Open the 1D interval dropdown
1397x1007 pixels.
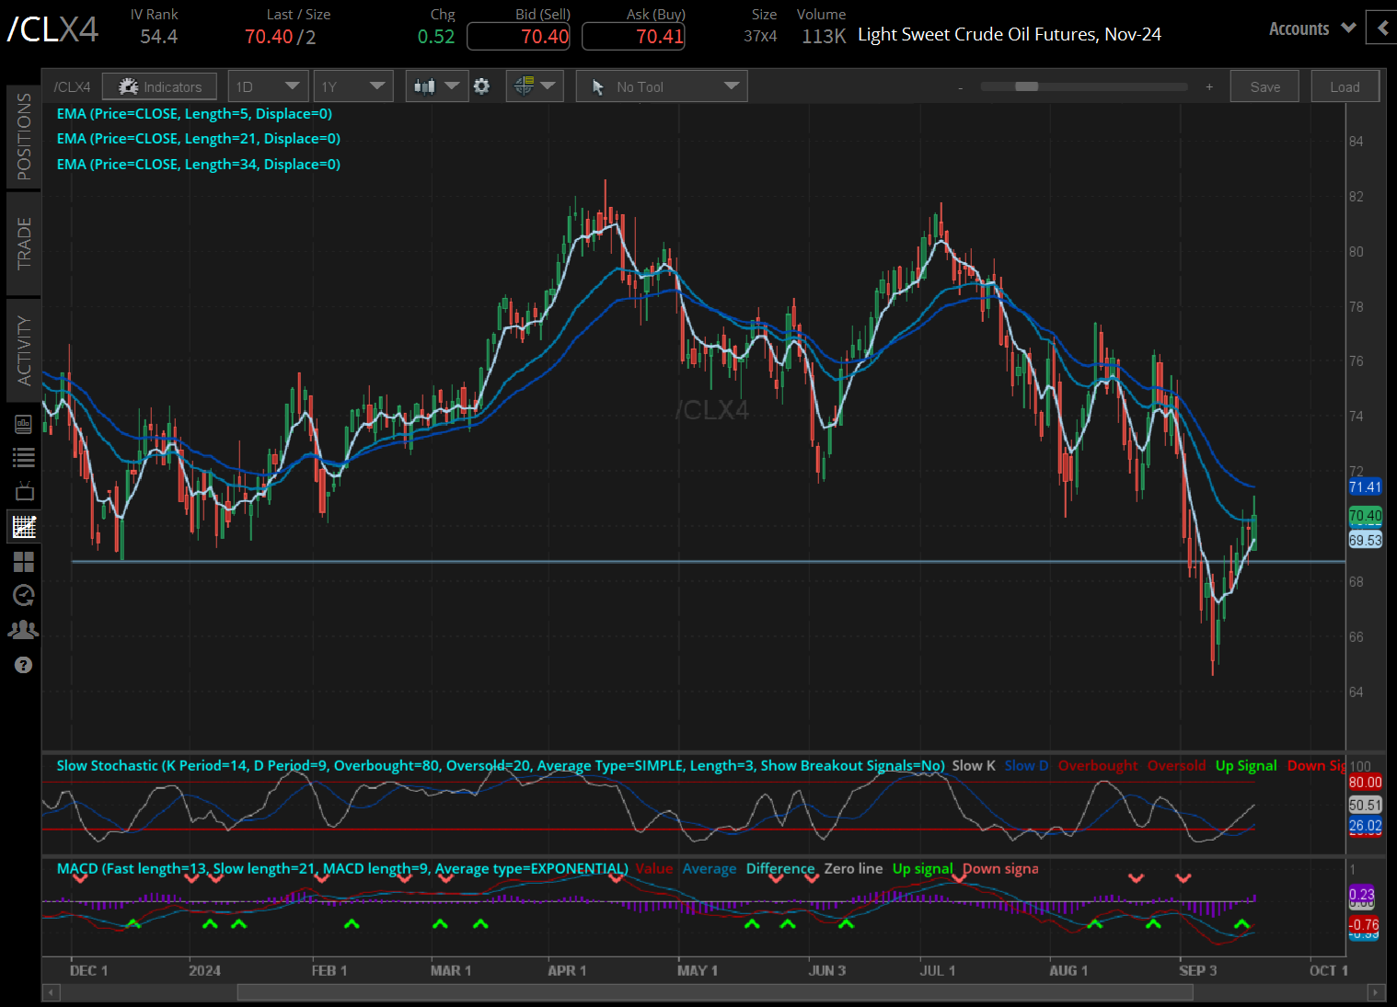point(267,86)
